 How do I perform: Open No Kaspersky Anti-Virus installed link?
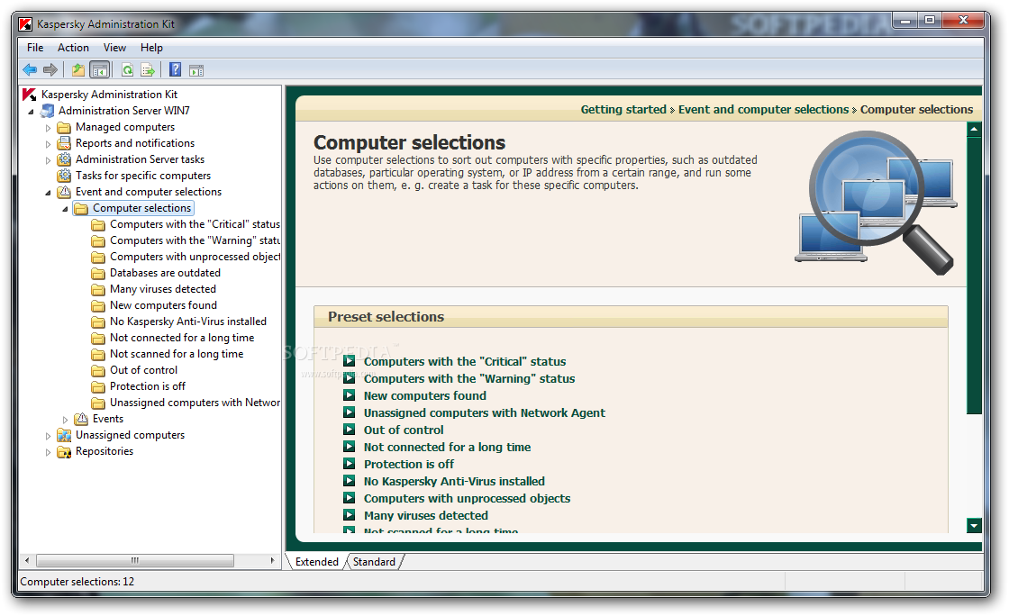(454, 481)
